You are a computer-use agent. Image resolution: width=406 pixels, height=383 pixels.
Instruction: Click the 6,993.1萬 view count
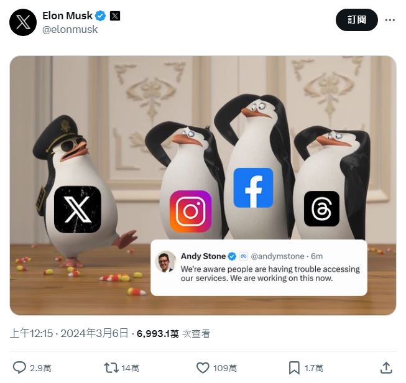tap(158, 333)
